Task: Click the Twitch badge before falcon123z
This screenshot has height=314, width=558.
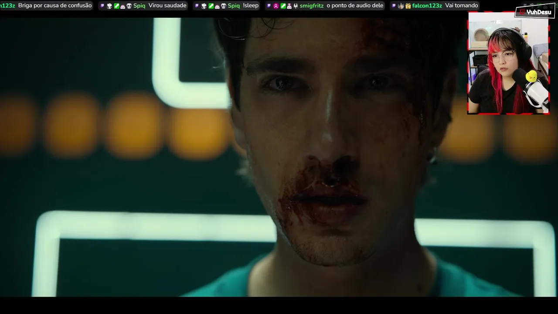Action: tap(394, 6)
